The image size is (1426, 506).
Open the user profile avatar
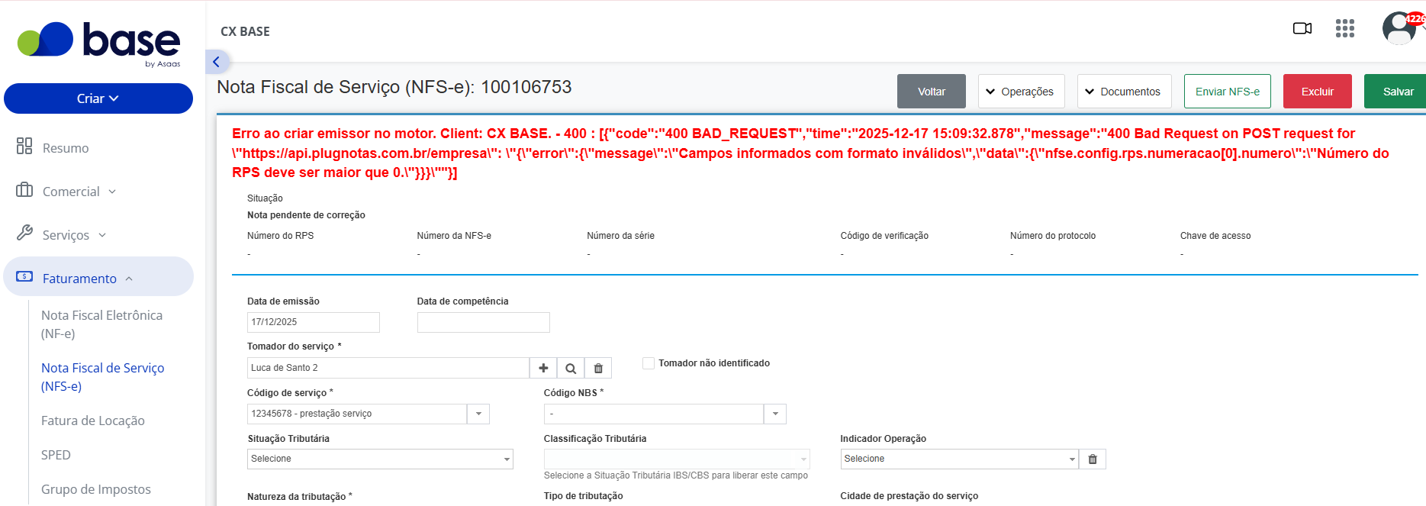point(1399,28)
